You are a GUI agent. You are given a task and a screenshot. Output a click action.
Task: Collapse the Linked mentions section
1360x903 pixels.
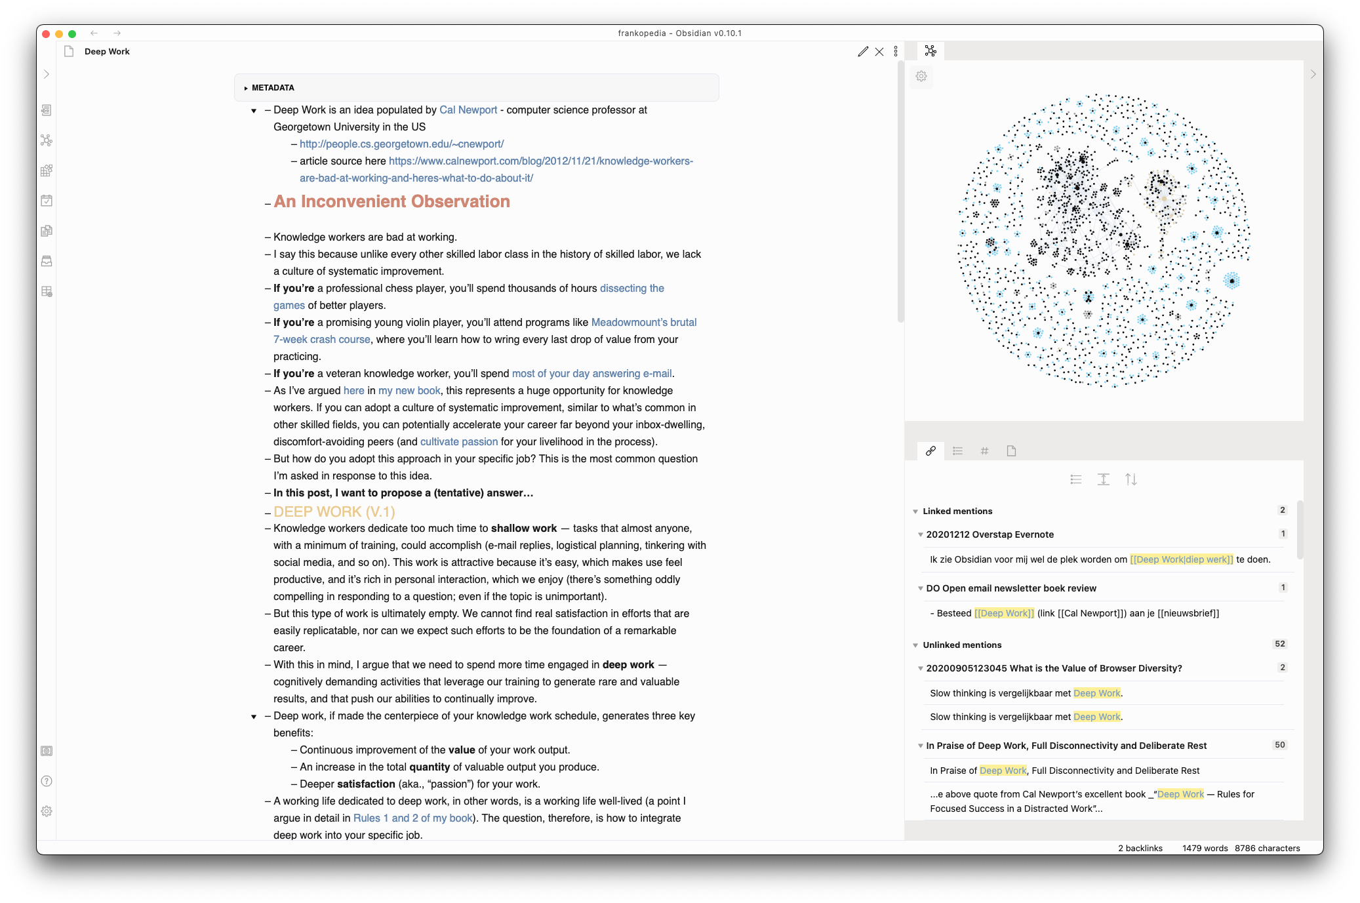coord(915,512)
